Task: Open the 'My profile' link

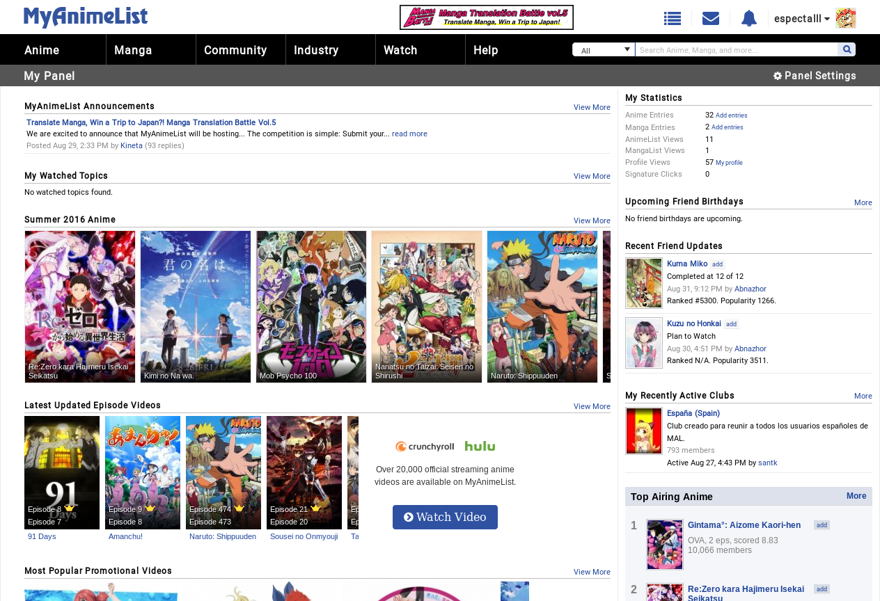Action: click(729, 163)
